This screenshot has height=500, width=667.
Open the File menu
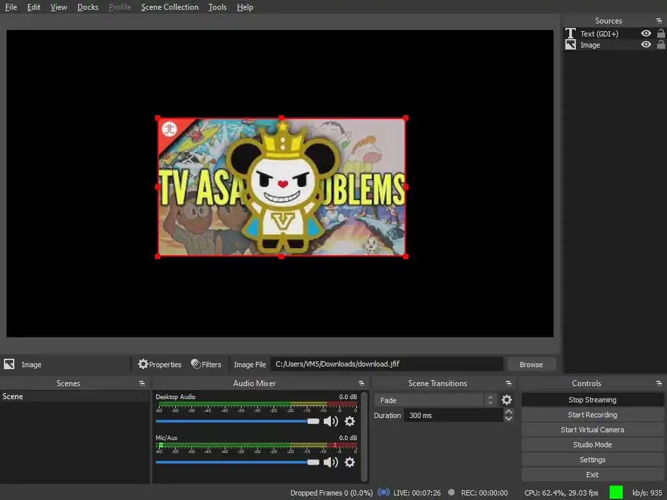(x=11, y=7)
